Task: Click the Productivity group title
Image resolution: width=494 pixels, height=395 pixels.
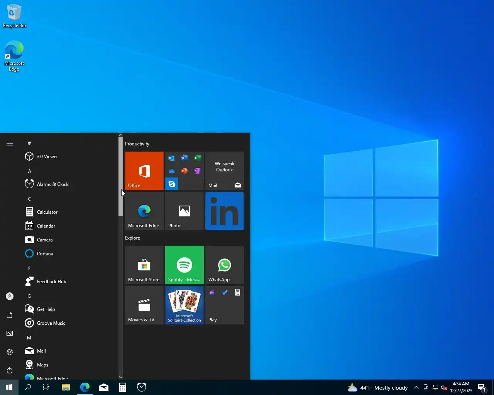Action: [137, 144]
